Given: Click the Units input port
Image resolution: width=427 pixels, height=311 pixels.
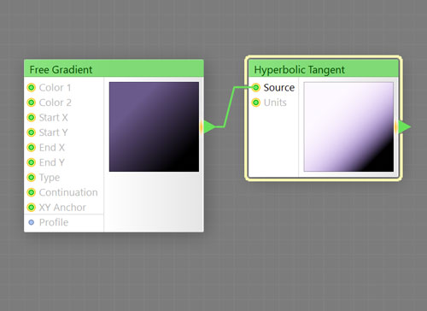Looking at the screenshot, I should 256,103.
